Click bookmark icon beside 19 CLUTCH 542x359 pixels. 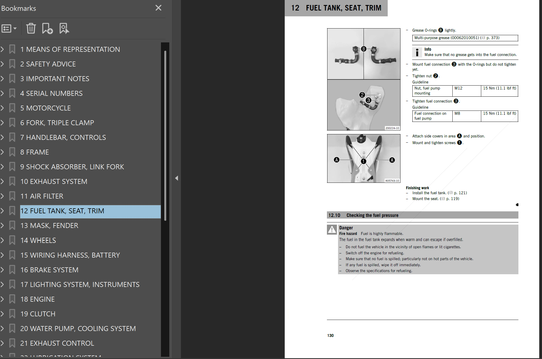point(12,314)
